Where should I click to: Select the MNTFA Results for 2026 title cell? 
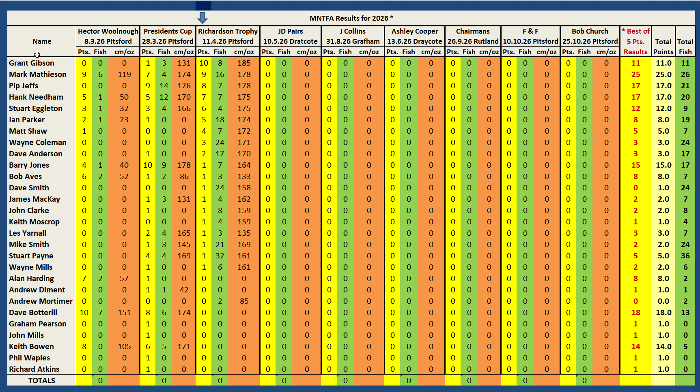[351, 18]
